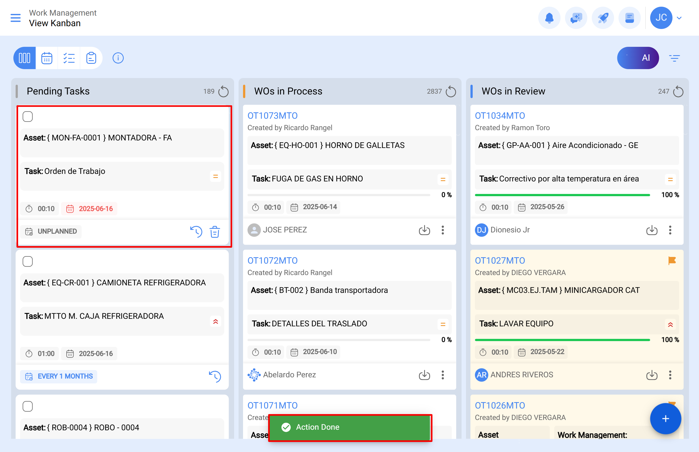Open the hamburger navigation menu

click(16, 18)
